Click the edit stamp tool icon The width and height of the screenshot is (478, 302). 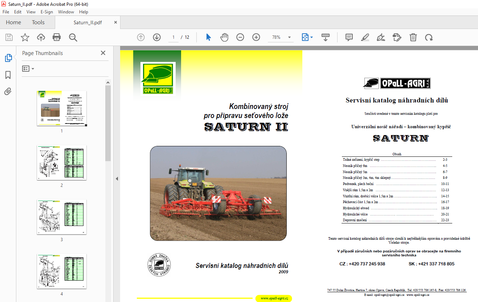pos(397,37)
